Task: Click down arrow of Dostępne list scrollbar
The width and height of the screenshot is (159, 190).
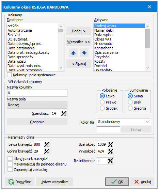Action: point(61,68)
